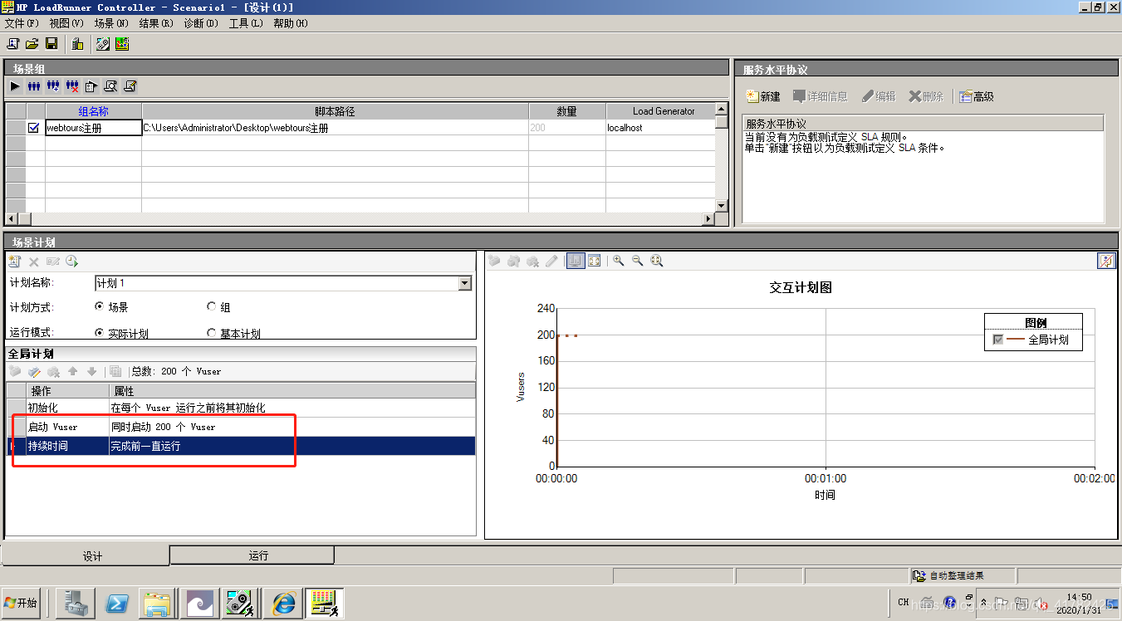This screenshot has width=1122, height=621.
Task: Click the group Details magnifier icon
Action: point(110,86)
